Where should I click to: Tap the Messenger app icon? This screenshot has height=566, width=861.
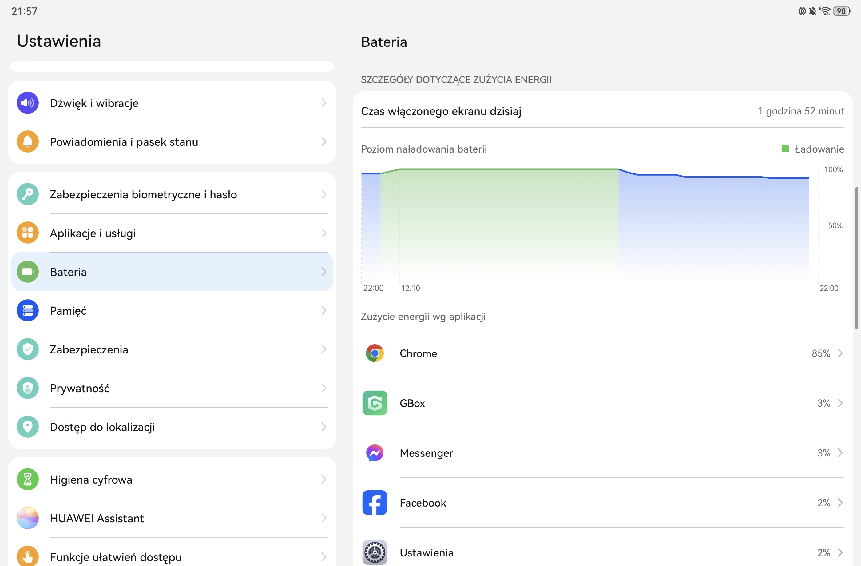(375, 453)
